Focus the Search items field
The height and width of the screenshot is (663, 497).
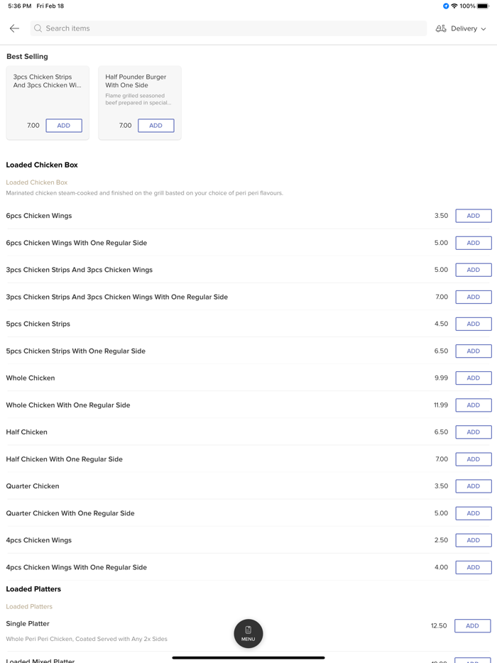click(x=227, y=28)
